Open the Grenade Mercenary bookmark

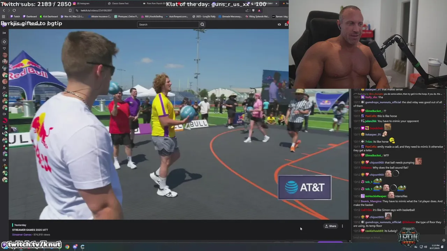coord(230,16)
